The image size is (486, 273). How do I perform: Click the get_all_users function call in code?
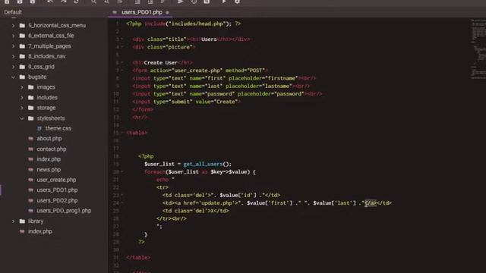203,164
